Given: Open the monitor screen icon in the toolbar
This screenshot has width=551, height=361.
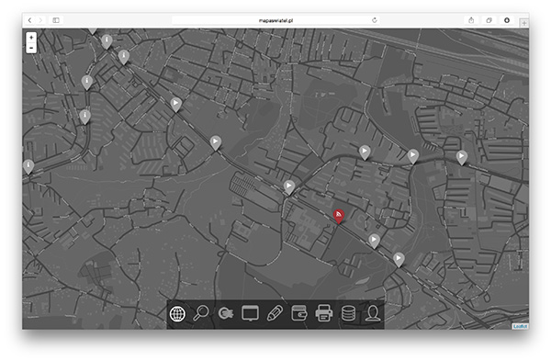Looking at the screenshot, I should [x=250, y=313].
